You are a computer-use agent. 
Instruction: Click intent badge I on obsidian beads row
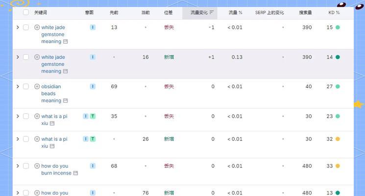(93, 86)
